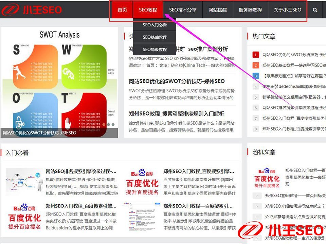Screen dimensions: 326x244
Task: Click the chevron beside 郑州SEO基础教程——首页目标关
Action: (x=257, y=196)
